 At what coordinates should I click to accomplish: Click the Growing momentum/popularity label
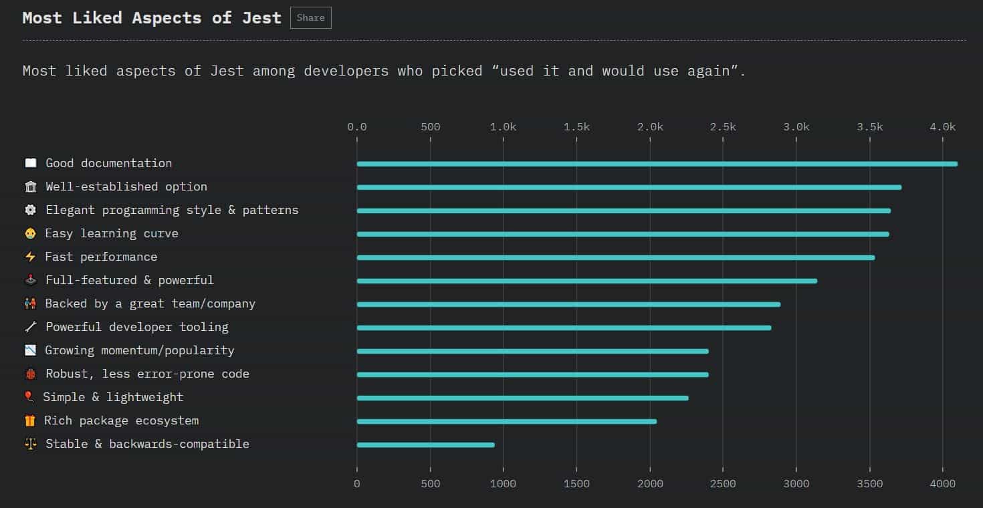pyautogui.click(x=139, y=350)
